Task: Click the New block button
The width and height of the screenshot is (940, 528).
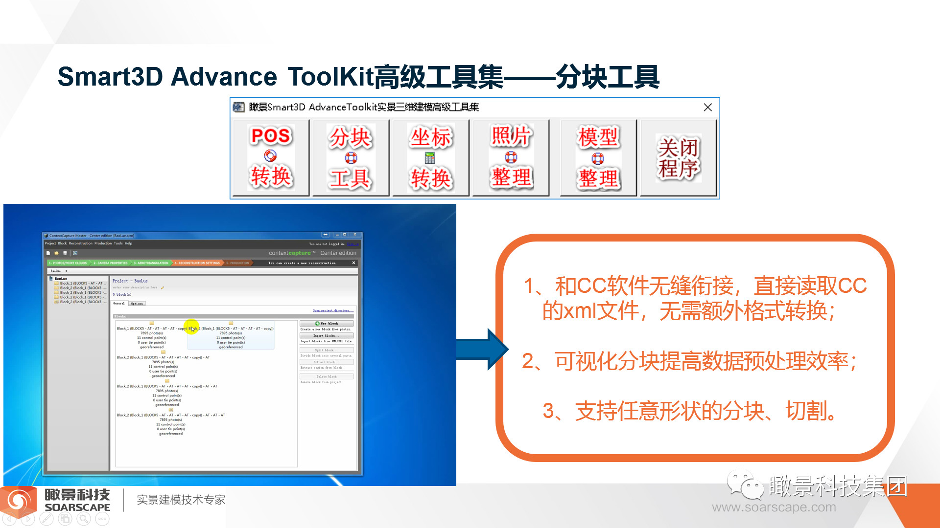Action: tap(327, 324)
